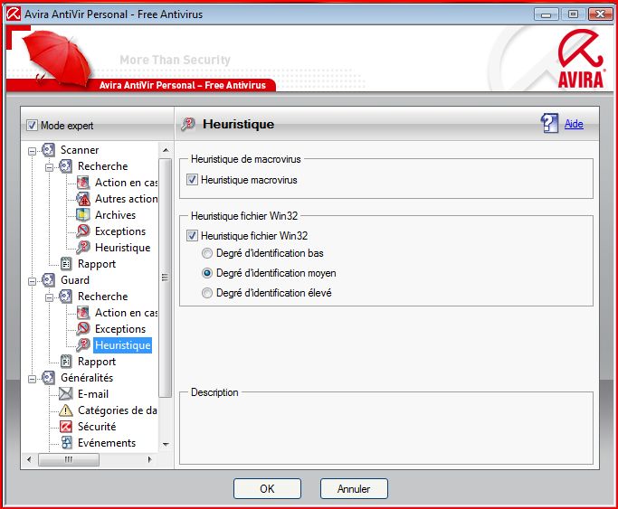The width and height of the screenshot is (618, 509).
Task: Click tree horizontal scrollbar left arrow
Action: coord(29,459)
